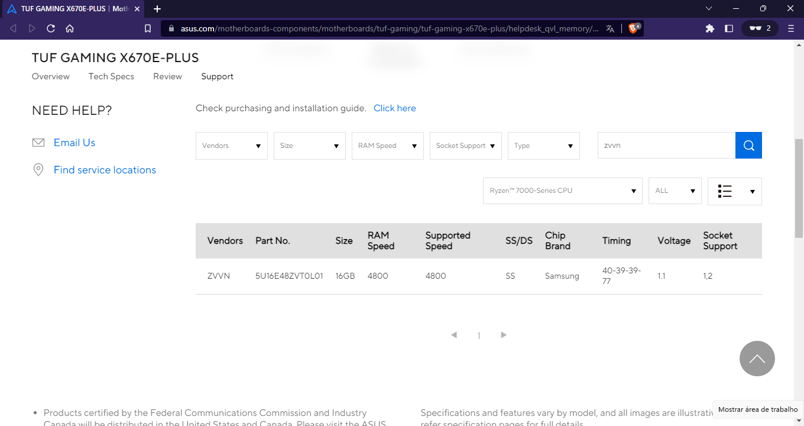
Task: Switch to the Overview tab
Action: coord(51,76)
